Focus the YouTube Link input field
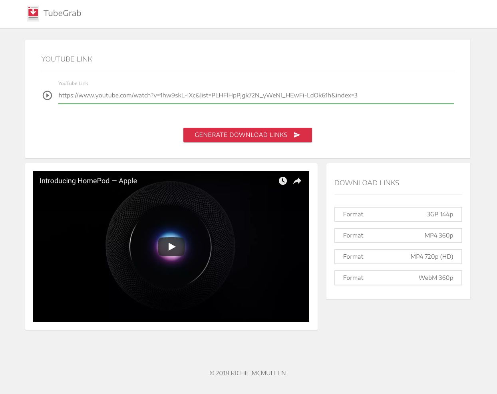Viewport: 497px width, 394px height. click(256, 95)
